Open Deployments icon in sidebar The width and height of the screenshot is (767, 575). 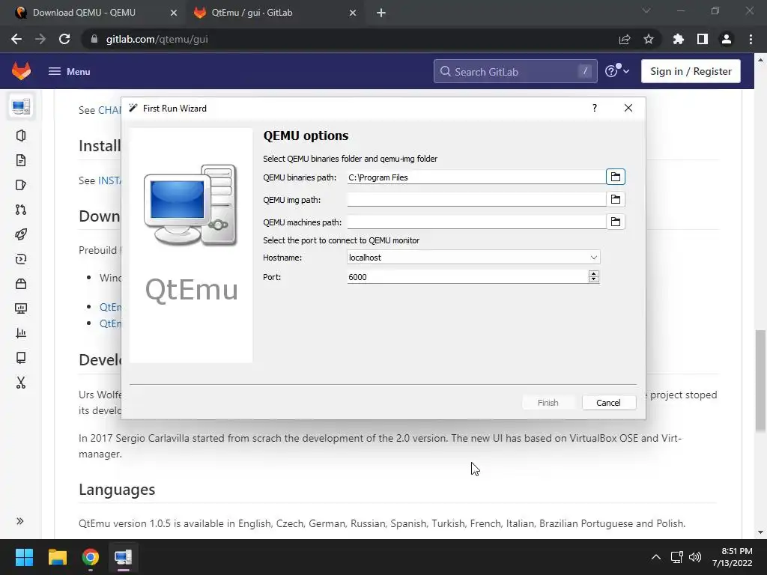pyautogui.click(x=20, y=259)
